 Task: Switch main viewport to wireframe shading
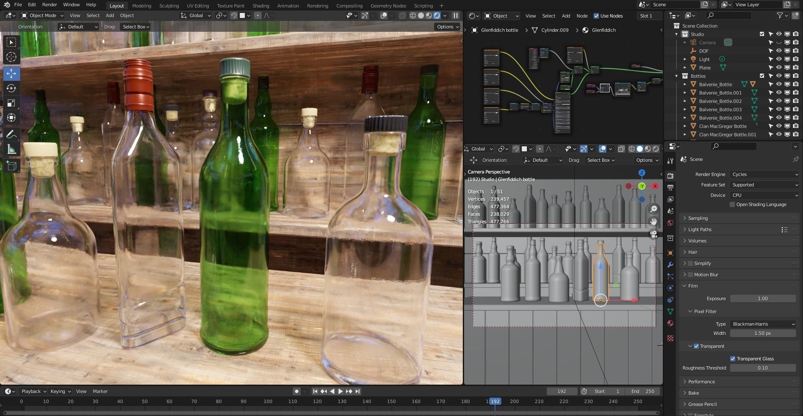click(x=413, y=15)
